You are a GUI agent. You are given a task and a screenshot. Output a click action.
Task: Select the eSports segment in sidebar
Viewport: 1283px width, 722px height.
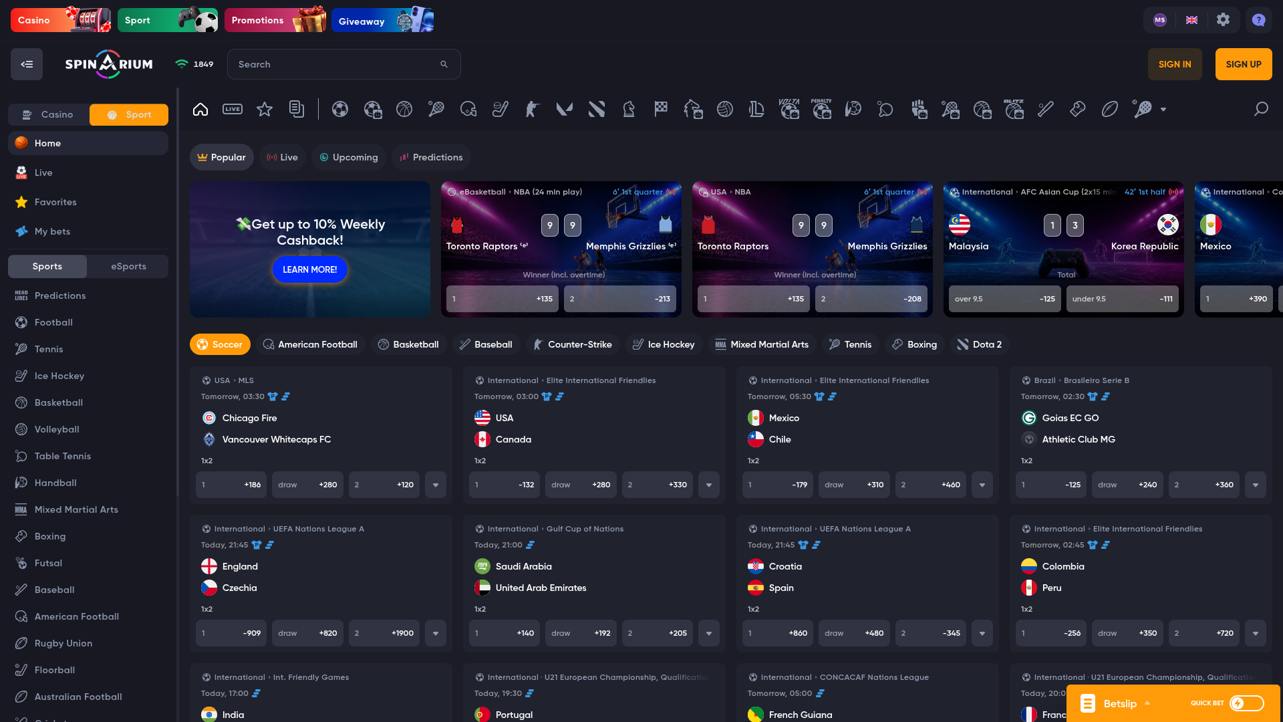pos(128,266)
